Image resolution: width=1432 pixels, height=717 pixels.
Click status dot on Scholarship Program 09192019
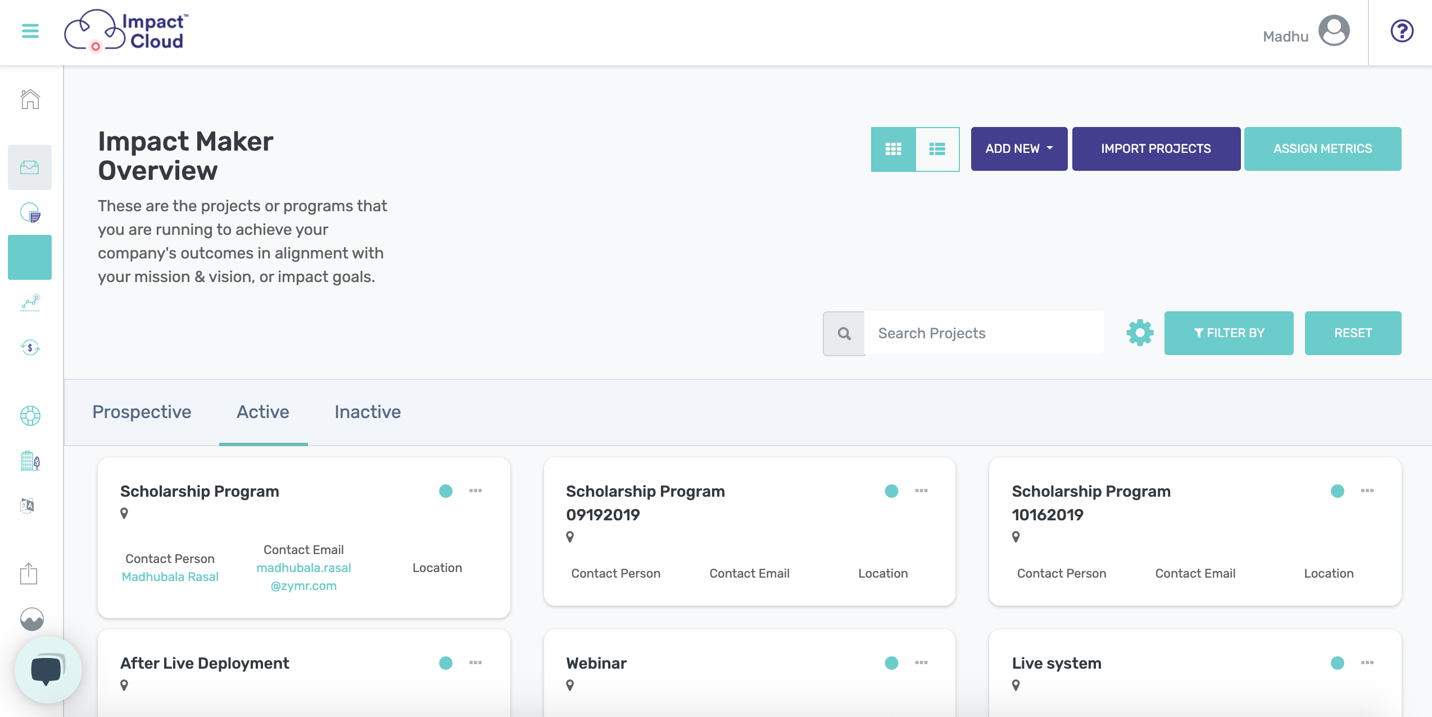point(891,491)
